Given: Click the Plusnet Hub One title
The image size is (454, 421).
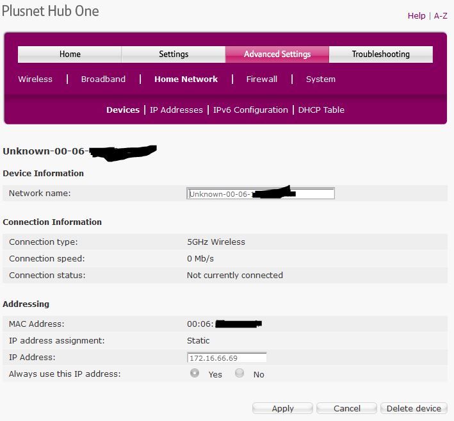Looking at the screenshot, I should [x=51, y=11].
